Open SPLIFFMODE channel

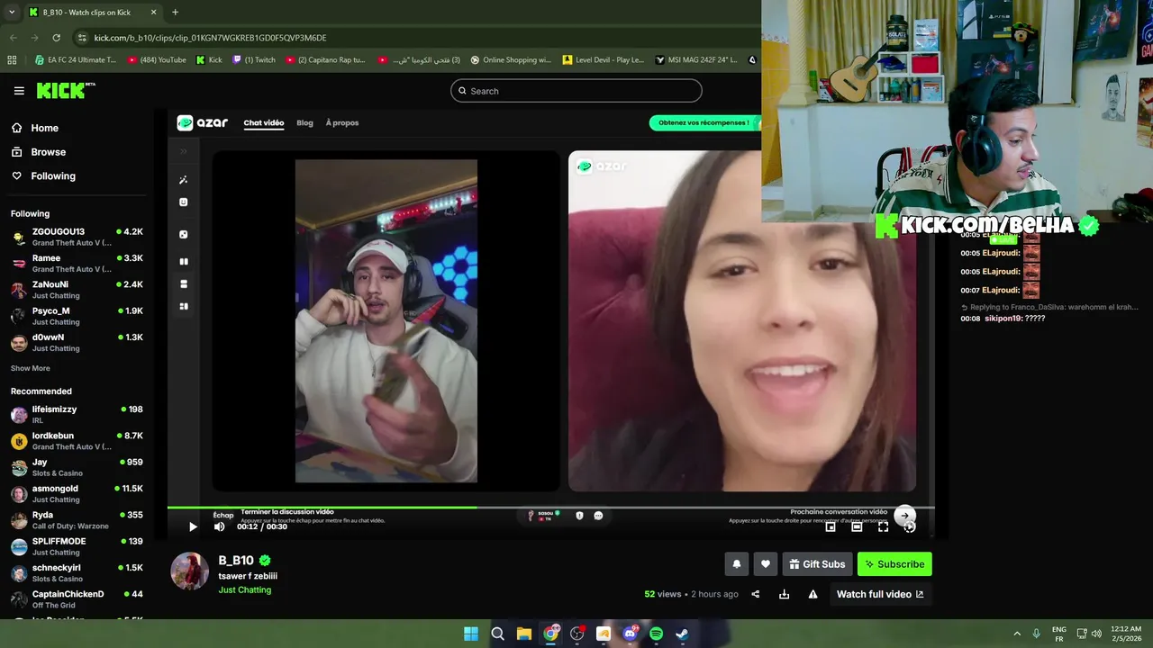[77, 546]
